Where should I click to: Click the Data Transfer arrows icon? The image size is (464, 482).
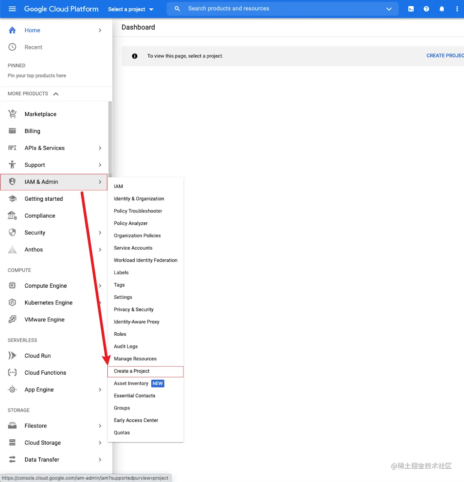pyautogui.click(x=12, y=459)
